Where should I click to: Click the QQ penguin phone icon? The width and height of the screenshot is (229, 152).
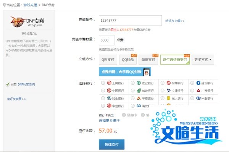(x=147, y=72)
